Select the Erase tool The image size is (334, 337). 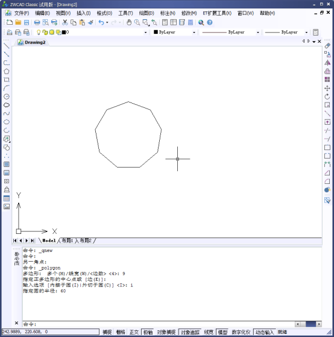point(327,46)
